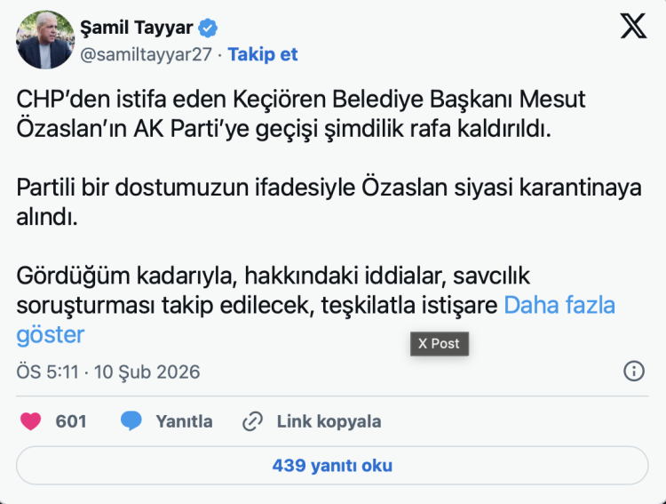666x504 pixels.
Task: Click the paragraph starting with Gördüğüm kadarıyla
Action: pyautogui.click(x=266, y=291)
